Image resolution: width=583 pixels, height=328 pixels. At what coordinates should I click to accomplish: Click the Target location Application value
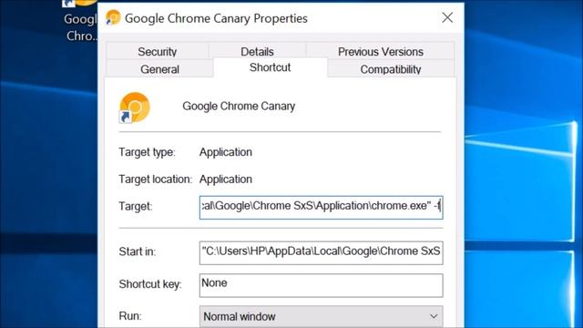tap(226, 179)
